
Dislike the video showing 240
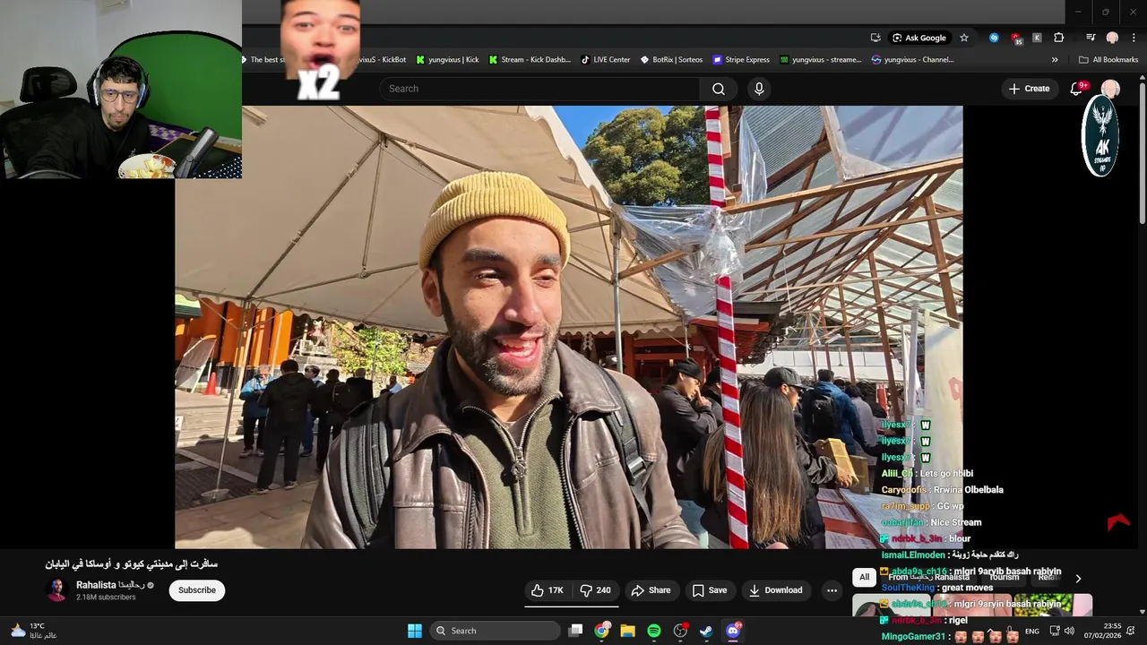coord(595,590)
